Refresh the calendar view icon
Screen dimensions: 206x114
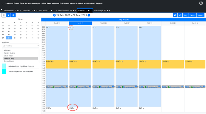180,15
